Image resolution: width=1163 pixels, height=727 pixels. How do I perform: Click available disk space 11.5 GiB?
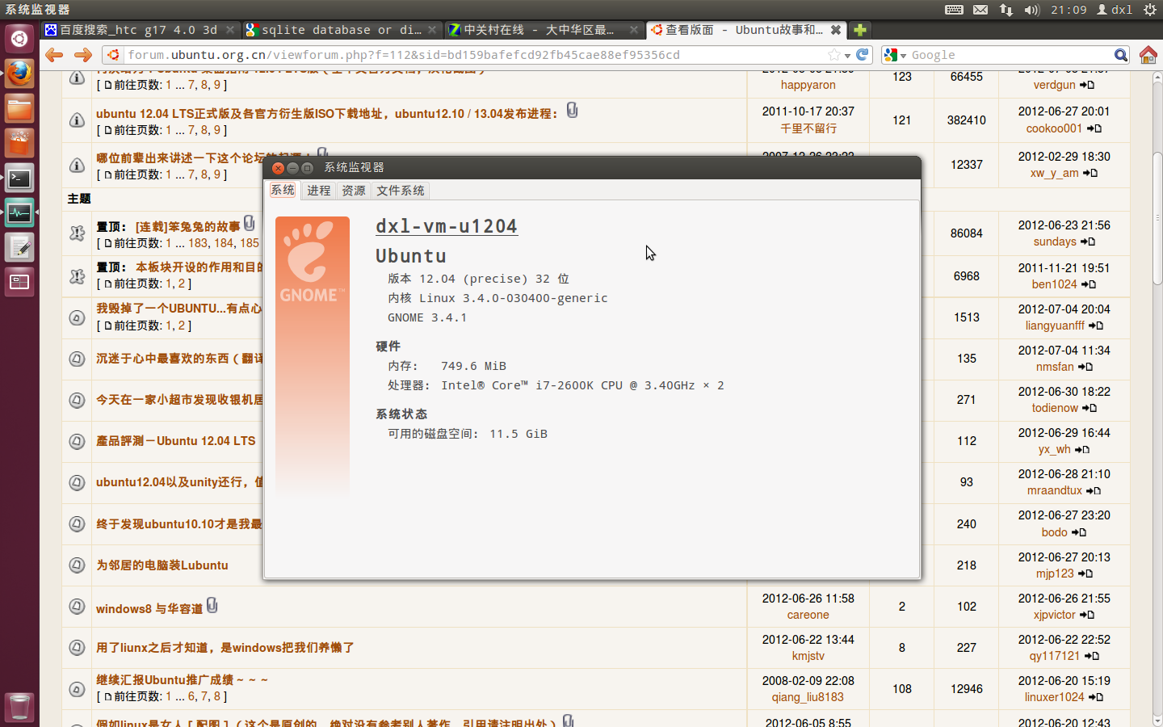519,434
